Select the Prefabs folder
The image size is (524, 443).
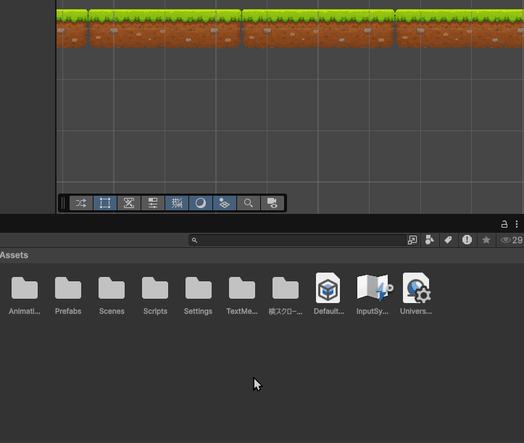point(68,295)
